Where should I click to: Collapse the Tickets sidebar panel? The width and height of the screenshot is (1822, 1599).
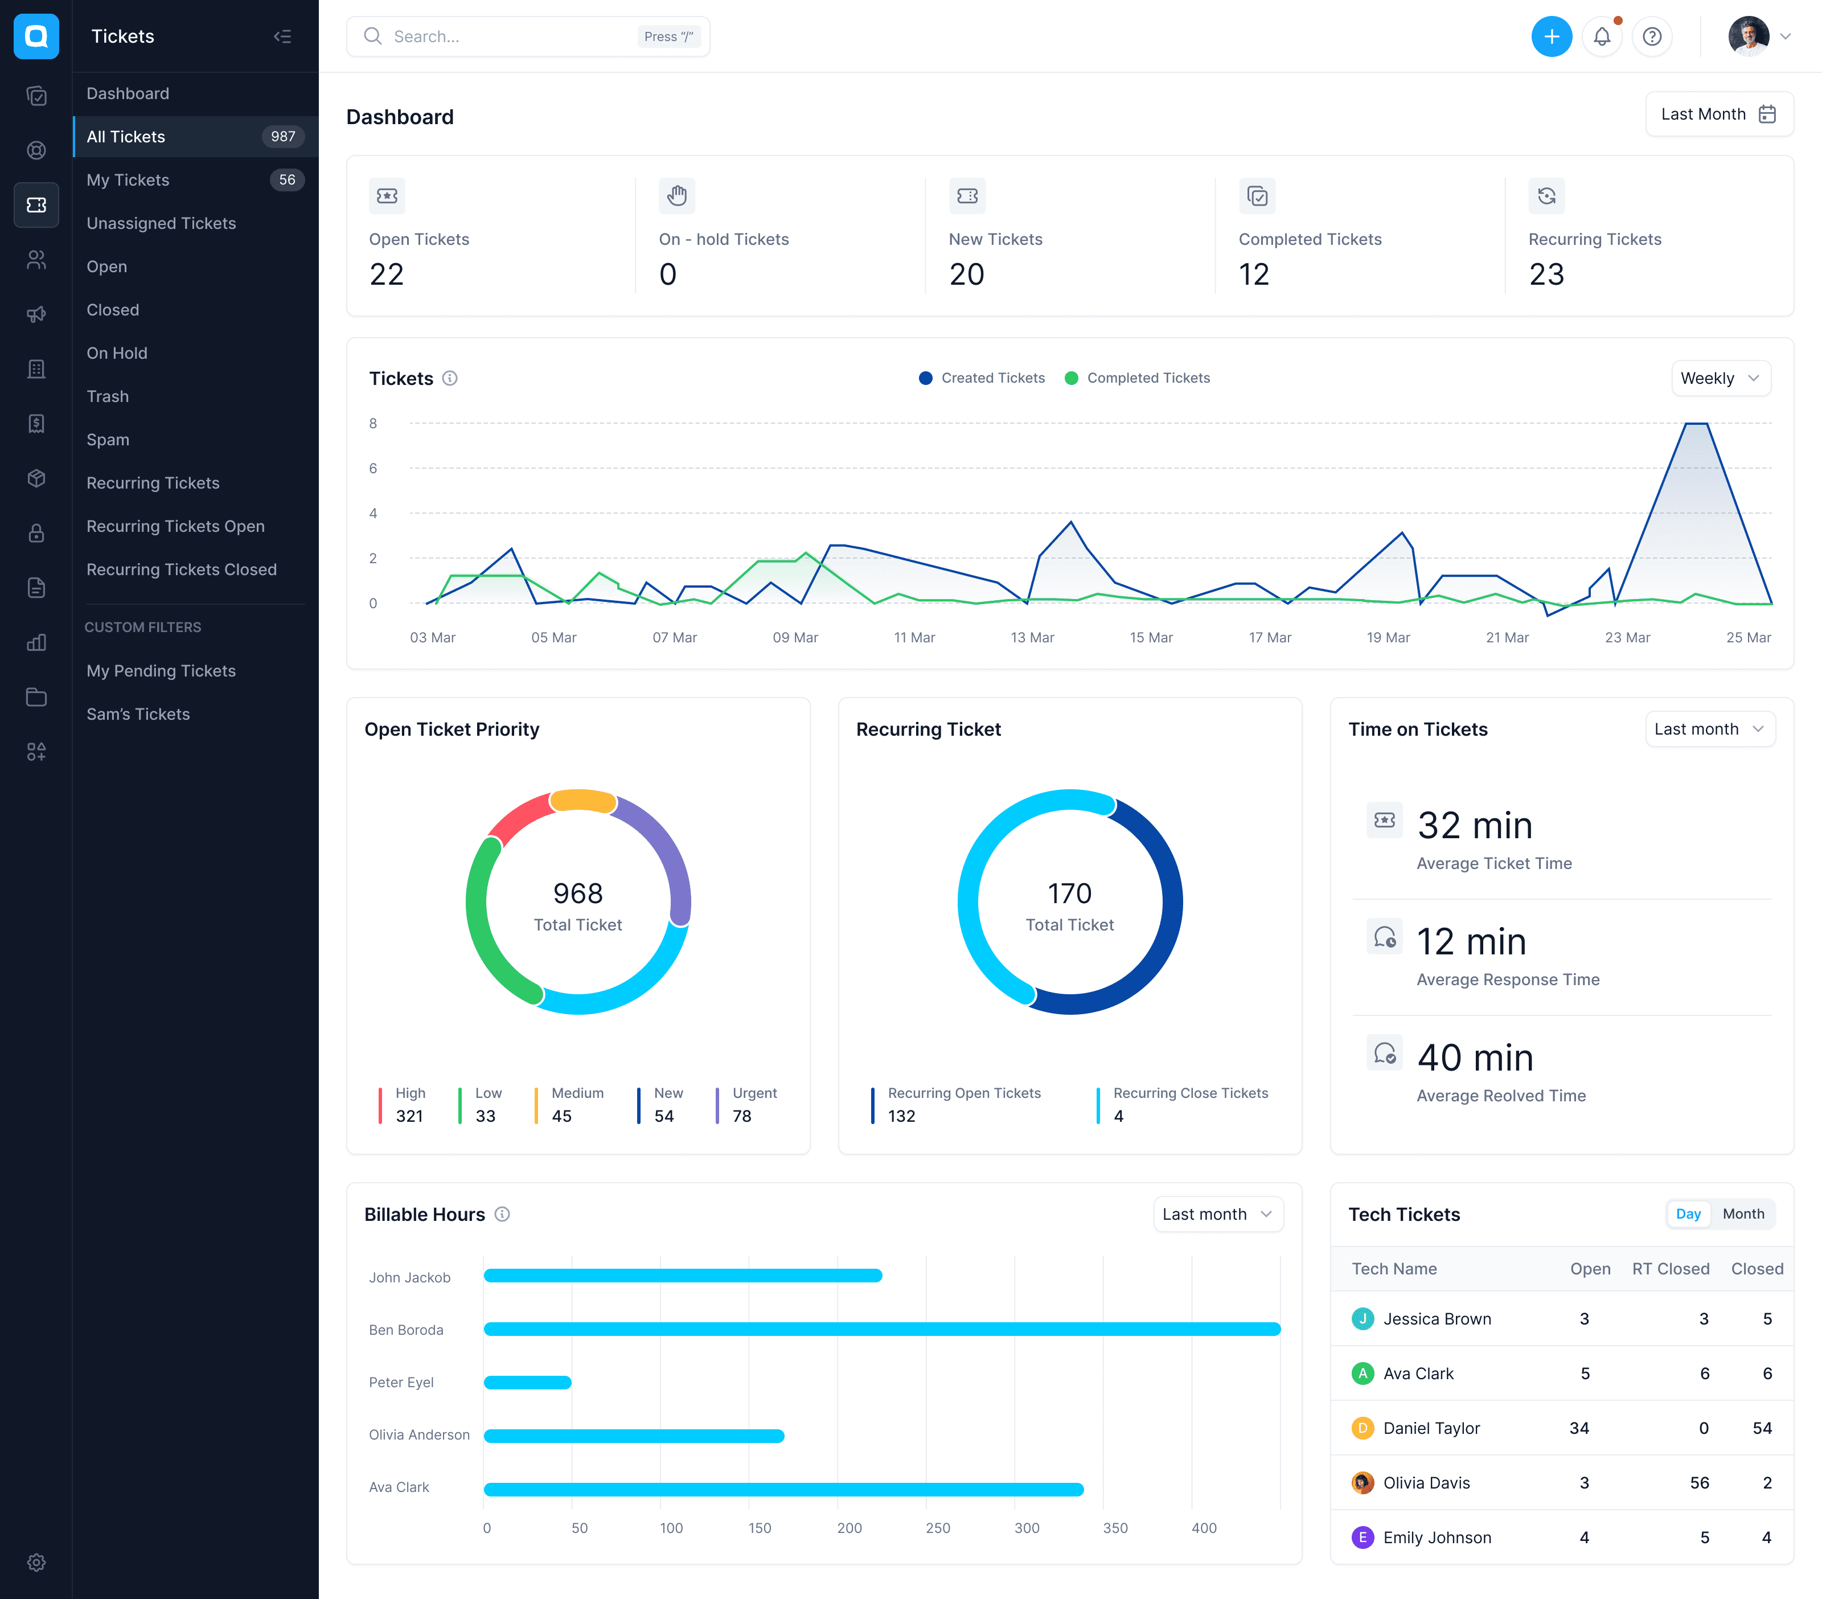pos(282,36)
